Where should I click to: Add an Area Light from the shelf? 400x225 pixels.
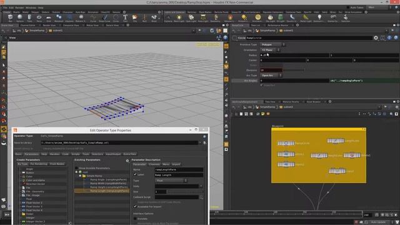coord(203,18)
